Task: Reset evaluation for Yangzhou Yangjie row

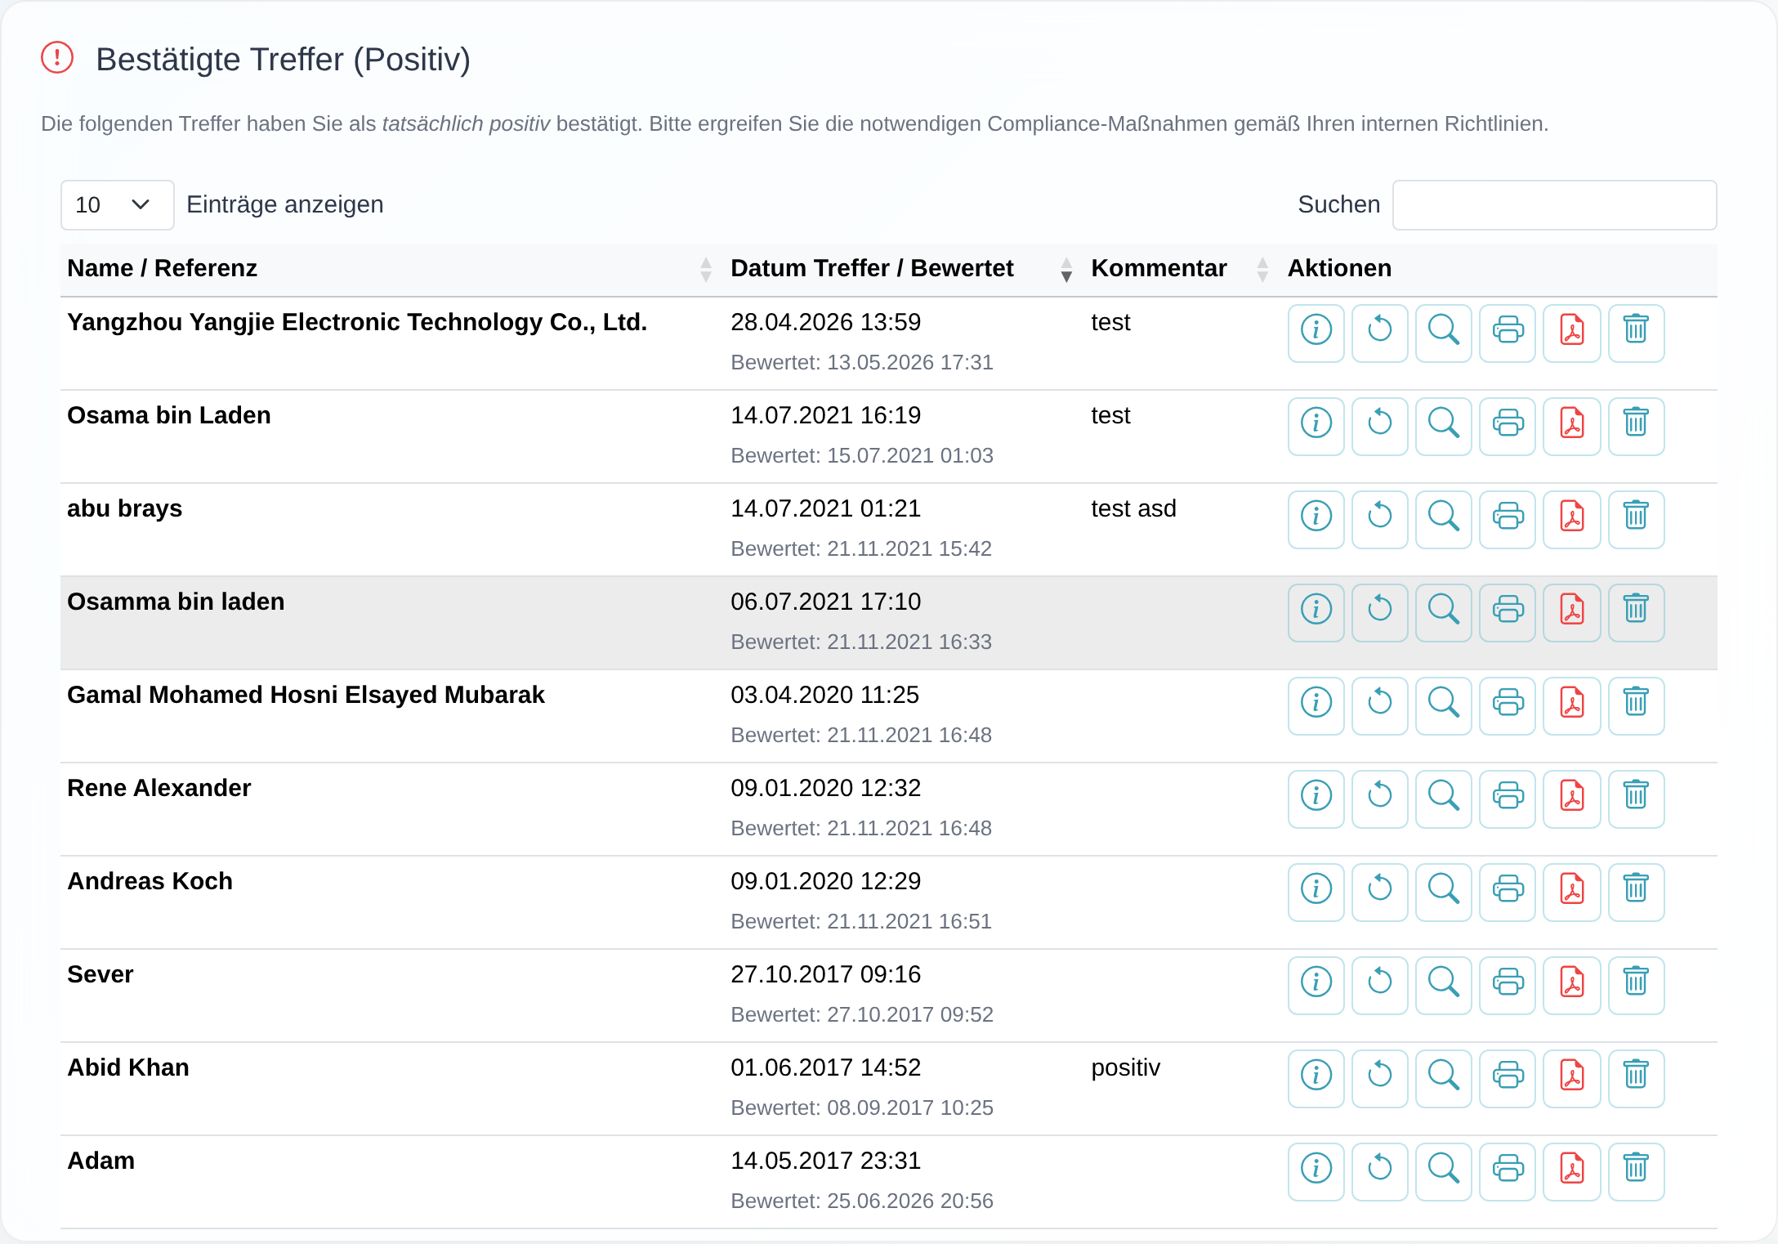Action: pyautogui.click(x=1379, y=333)
